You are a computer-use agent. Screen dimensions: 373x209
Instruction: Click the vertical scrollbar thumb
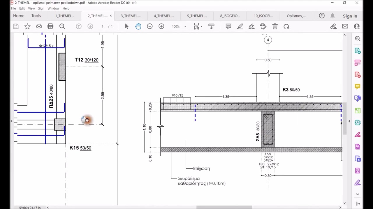344,118
